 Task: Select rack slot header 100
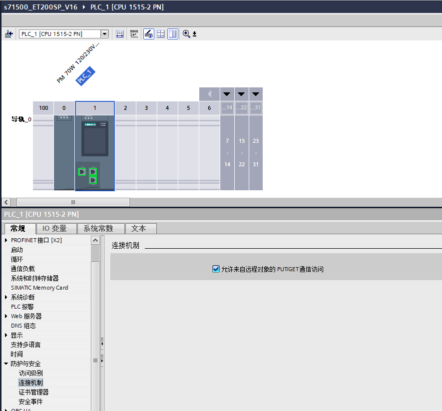tap(43, 108)
